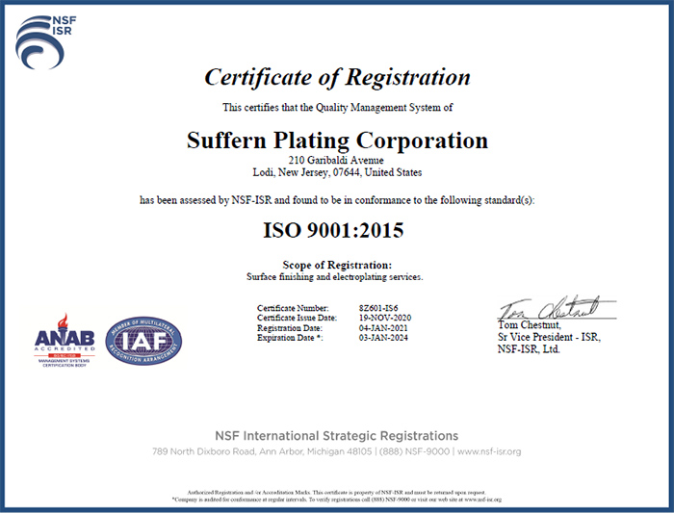The height and width of the screenshot is (513, 674).
Task: Click the Scope of Registration heading
Action: tap(336, 265)
